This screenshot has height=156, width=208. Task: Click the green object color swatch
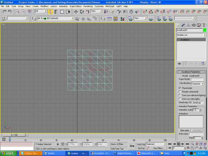(x=205, y=30)
